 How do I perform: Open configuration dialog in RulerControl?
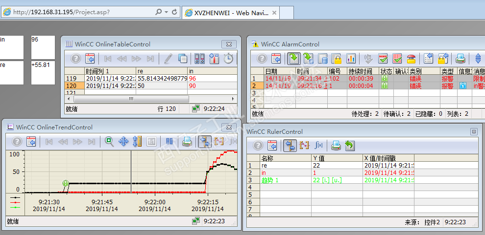[x=272, y=145]
